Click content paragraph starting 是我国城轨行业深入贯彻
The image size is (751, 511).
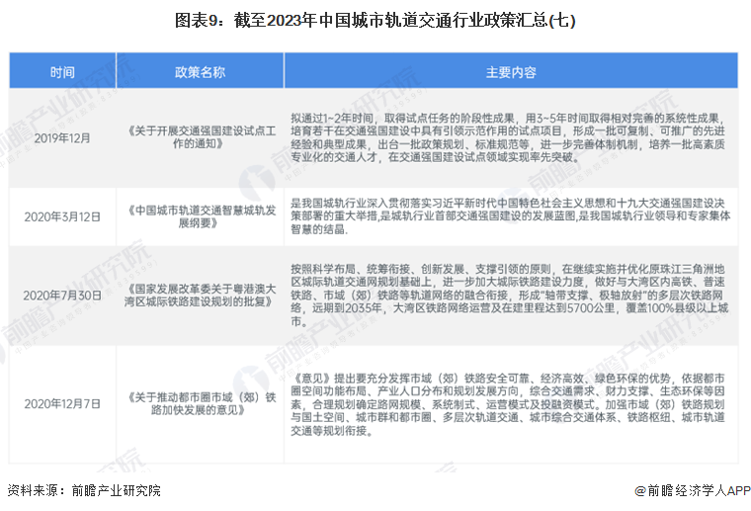511,216
